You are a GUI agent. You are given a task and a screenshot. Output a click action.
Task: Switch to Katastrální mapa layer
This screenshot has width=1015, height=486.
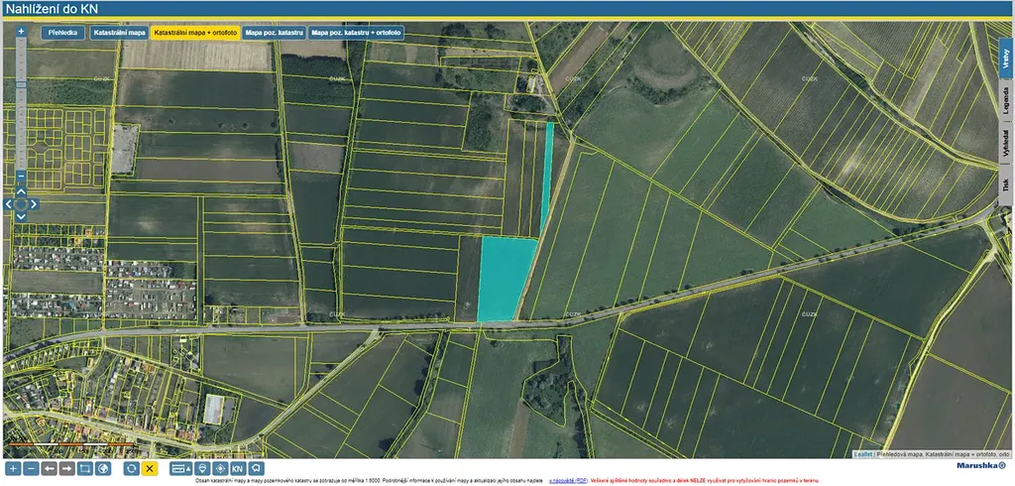click(119, 33)
